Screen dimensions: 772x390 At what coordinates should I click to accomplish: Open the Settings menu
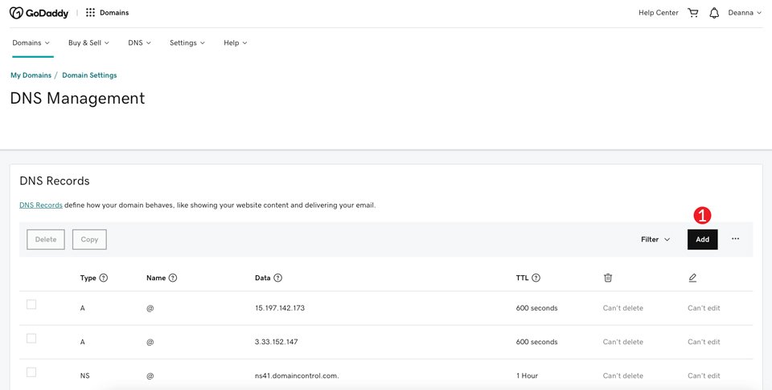[187, 43]
